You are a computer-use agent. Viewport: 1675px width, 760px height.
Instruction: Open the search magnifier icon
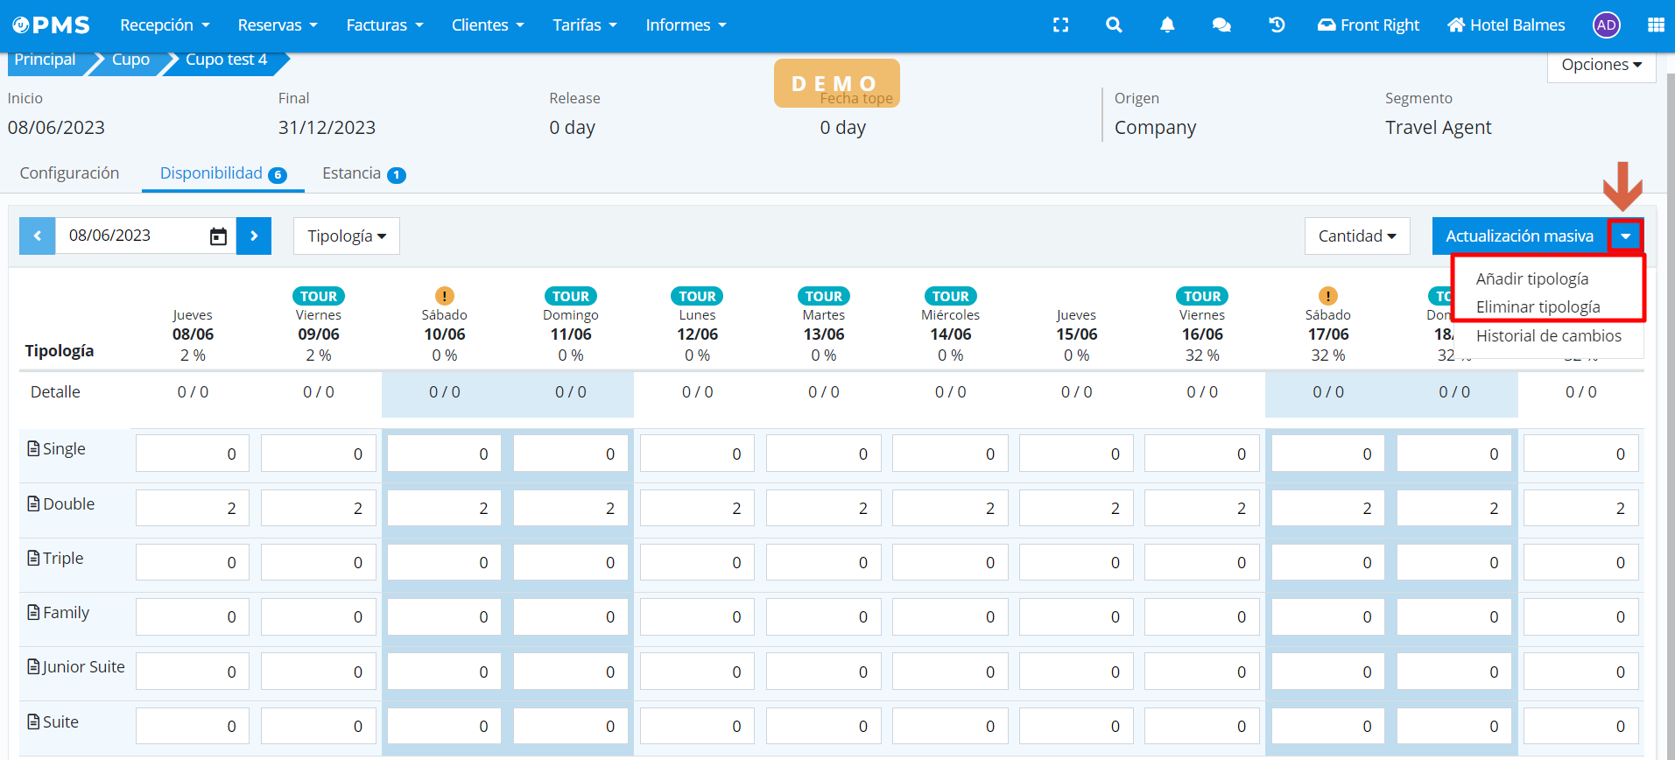(x=1114, y=25)
